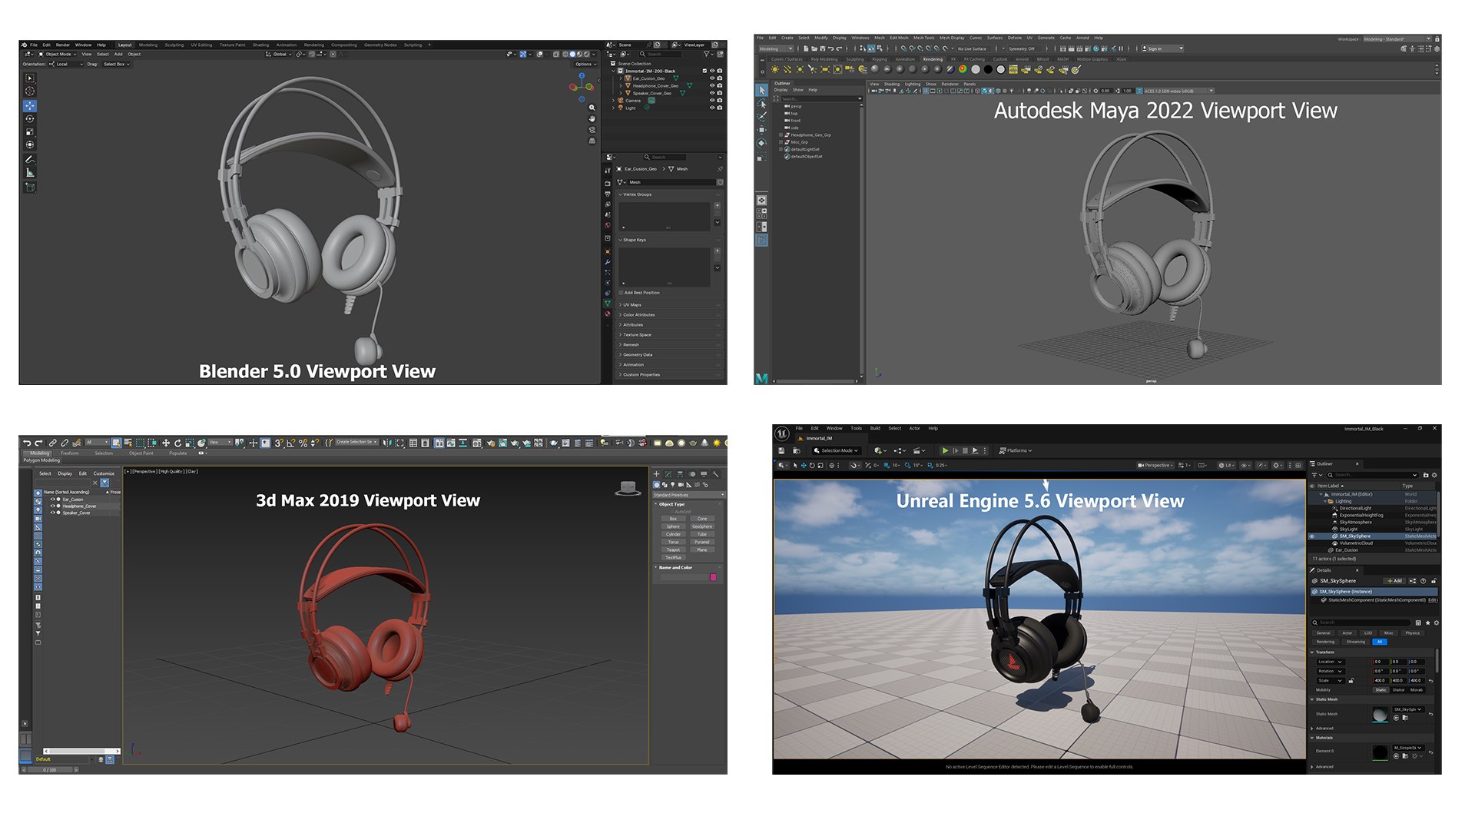This screenshot has height=830, width=1475.
Task: Open the Perspective dropdown in Unreal viewport
Action: tap(1156, 466)
